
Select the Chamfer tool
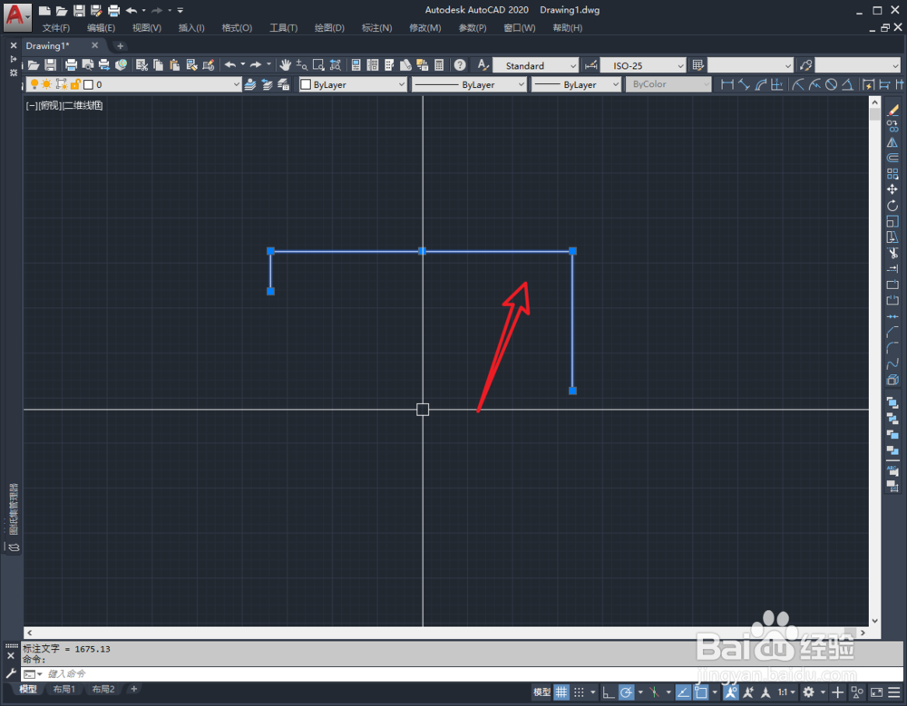892,332
